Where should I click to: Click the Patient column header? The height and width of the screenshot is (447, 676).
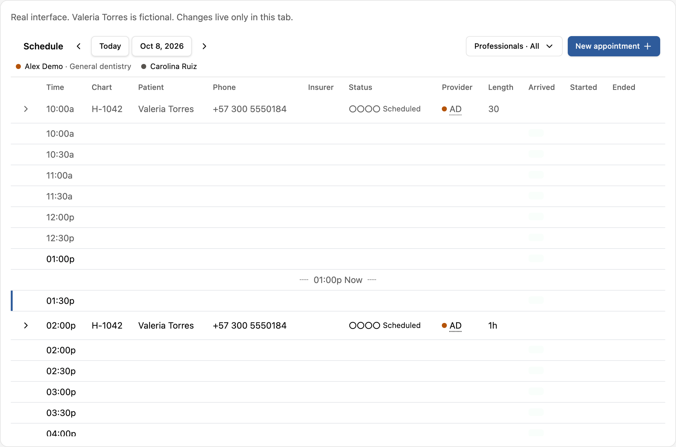(151, 87)
